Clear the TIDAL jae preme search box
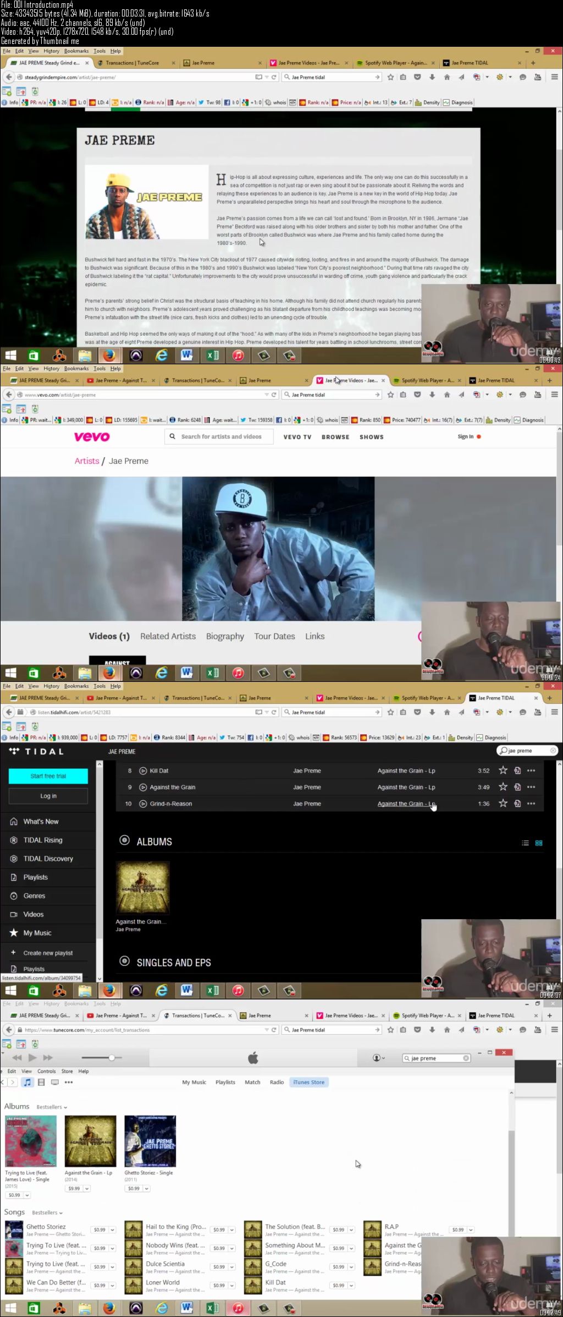563x1317 pixels. (x=553, y=750)
